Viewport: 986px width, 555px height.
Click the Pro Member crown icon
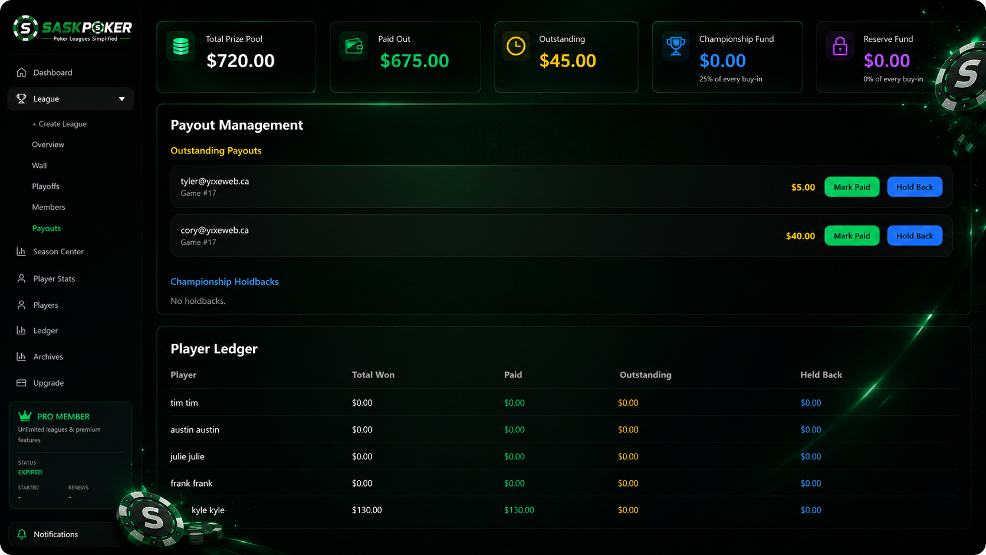point(25,416)
